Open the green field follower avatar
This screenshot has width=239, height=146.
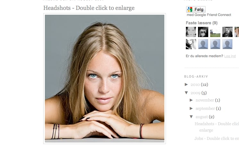coord(215,32)
